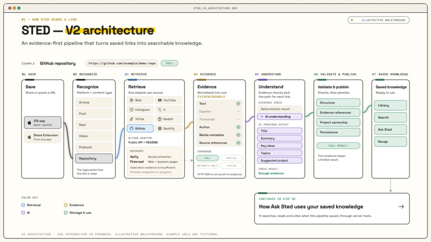This screenshot has width=431, height=242.
Task: Select the METADATA ONLY coverage pill
Action: click(x=207, y=166)
